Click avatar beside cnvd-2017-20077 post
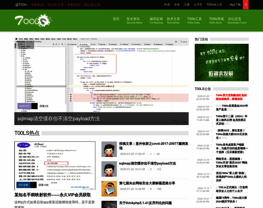This screenshot has height=208, width=263. 109,149
